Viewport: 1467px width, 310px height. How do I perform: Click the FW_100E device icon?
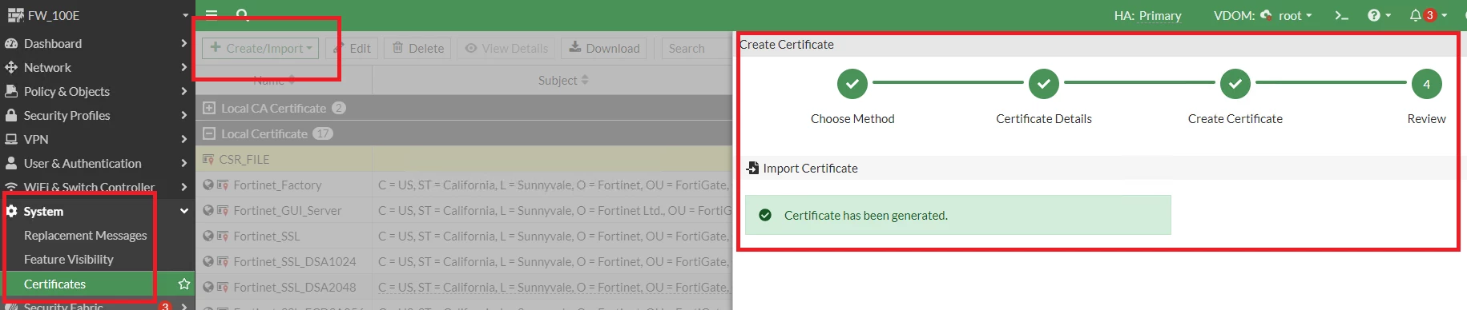(15, 15)
